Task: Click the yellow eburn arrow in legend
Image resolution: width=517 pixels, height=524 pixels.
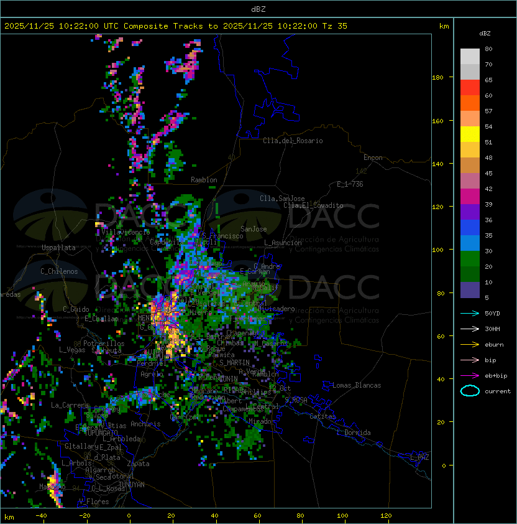Action: (470, 345)
